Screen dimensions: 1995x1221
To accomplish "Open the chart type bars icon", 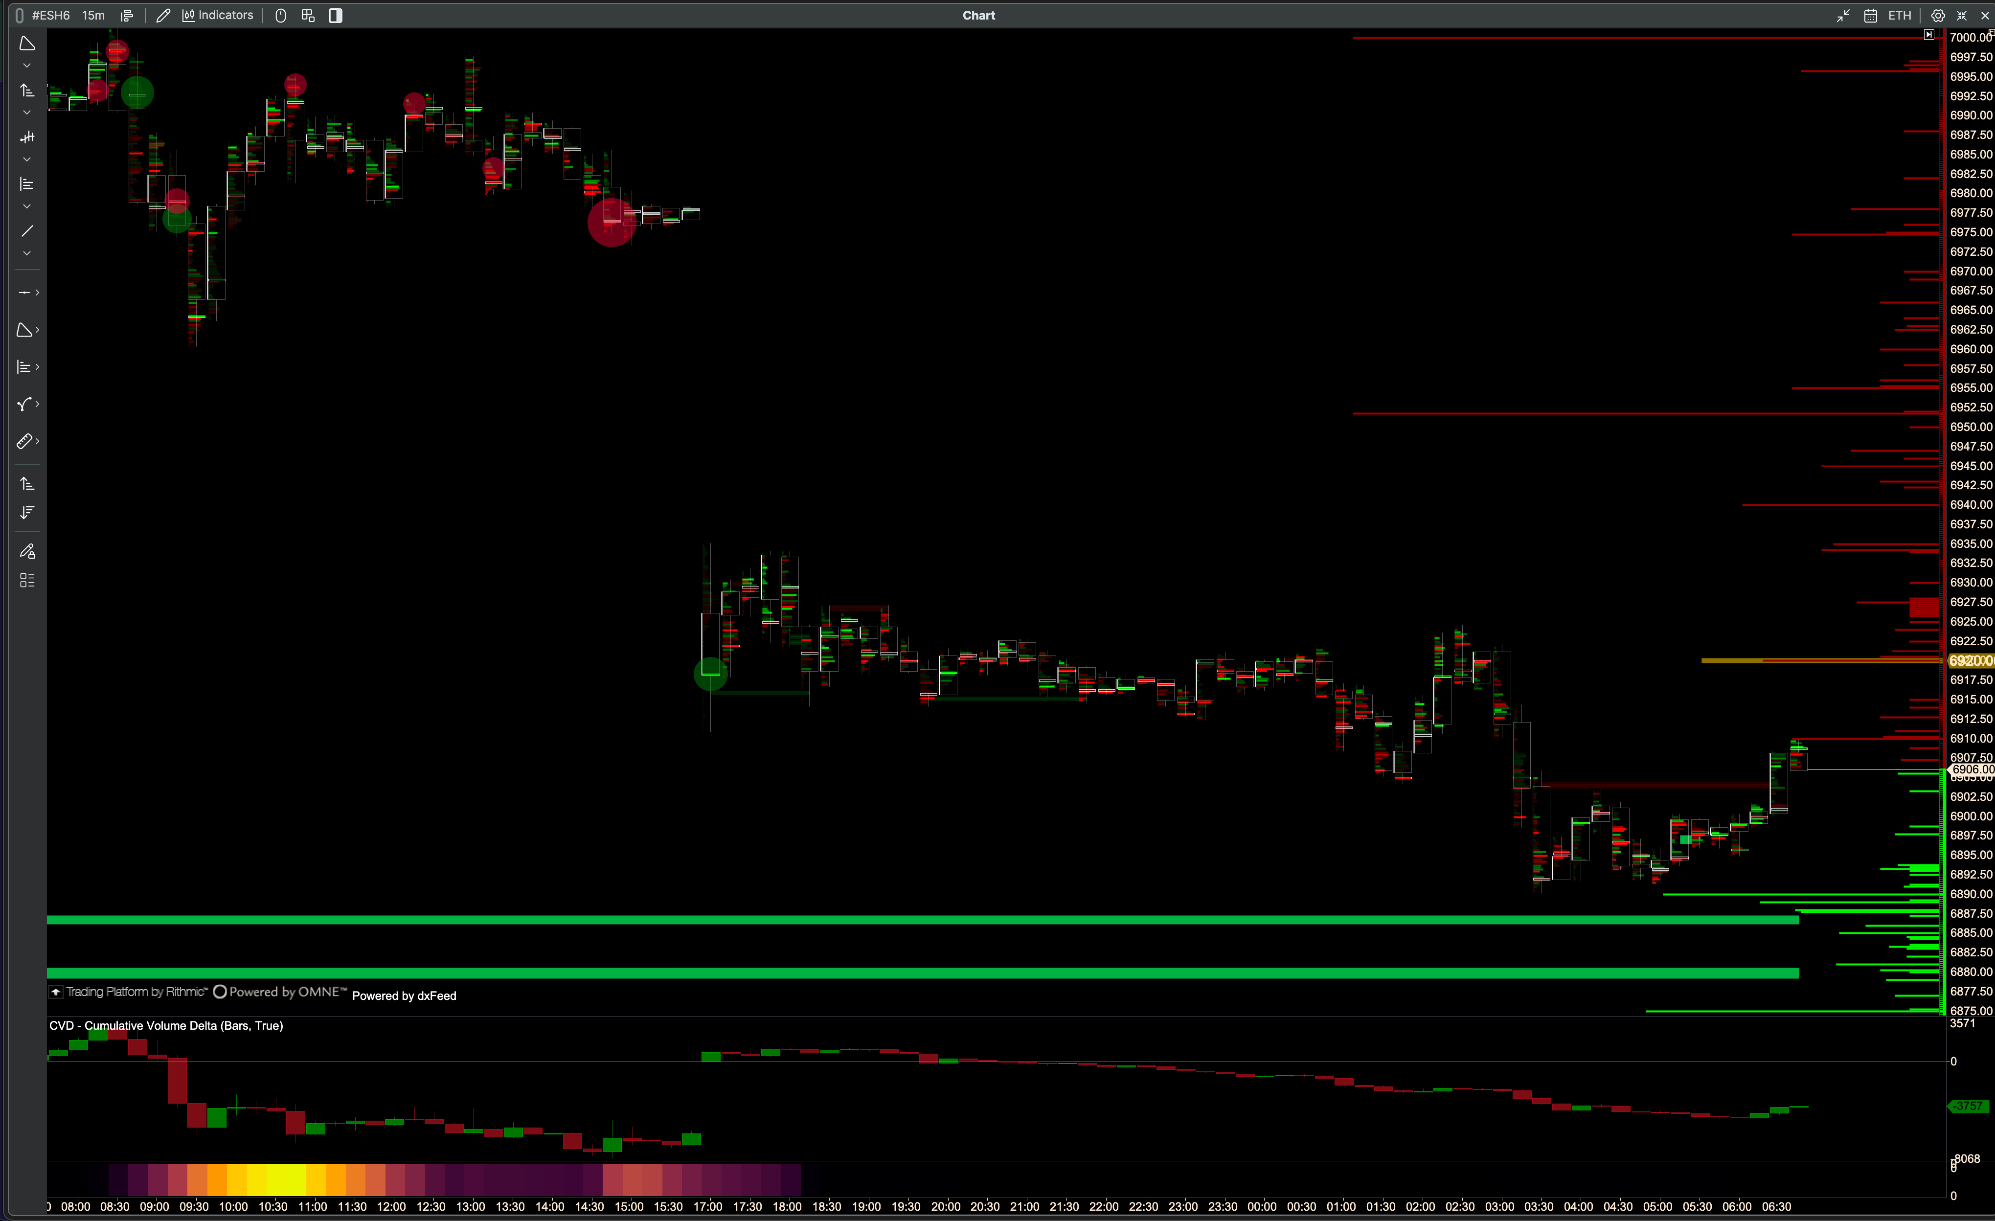I will click(x=127, y=15).
